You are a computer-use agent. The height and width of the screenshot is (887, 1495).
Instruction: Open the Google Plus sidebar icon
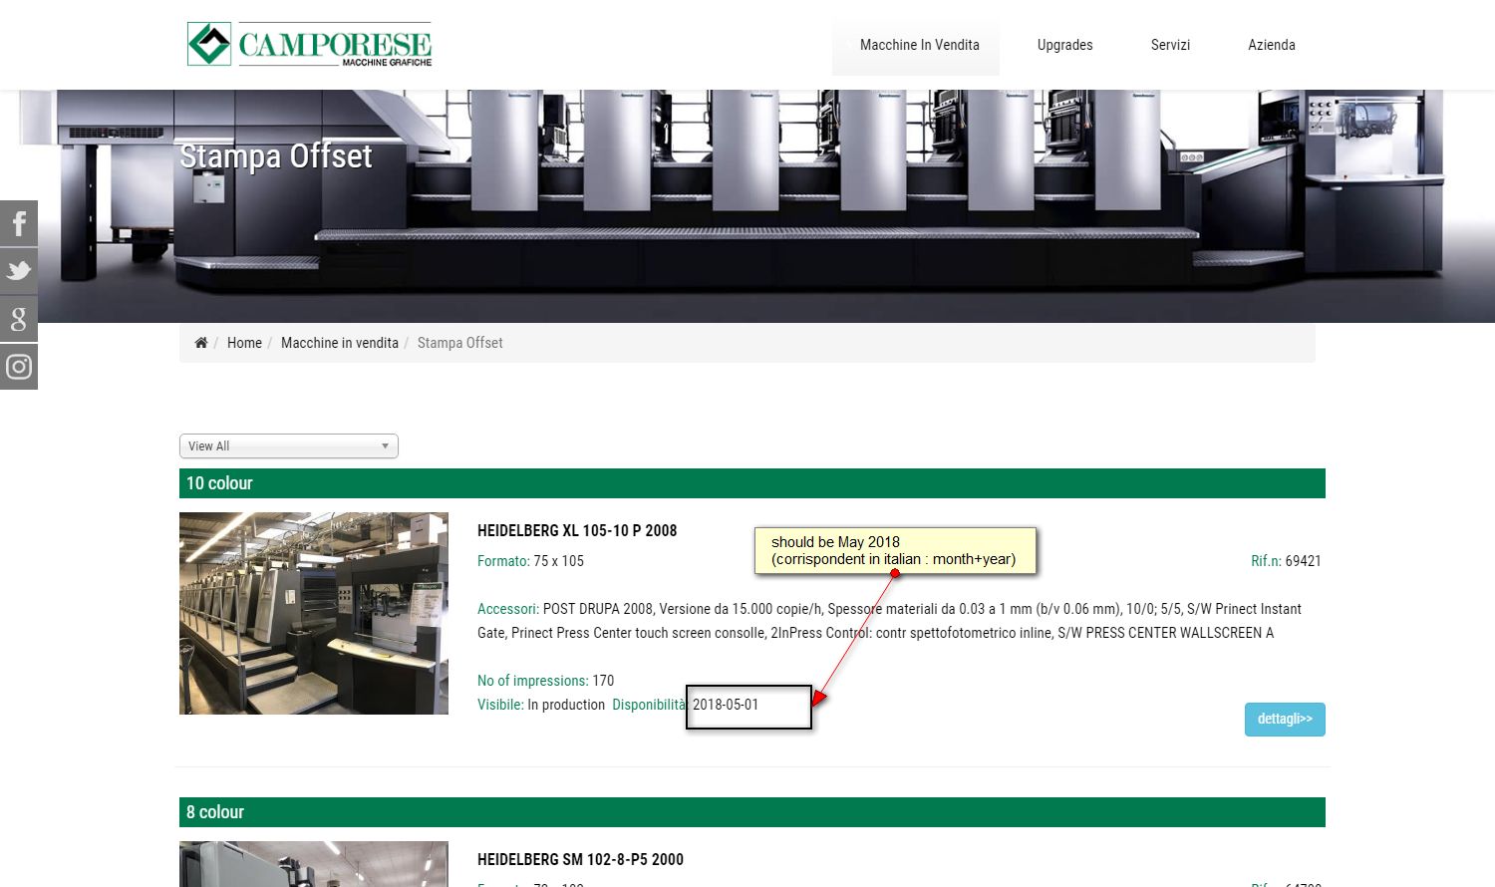coord(18,319)
